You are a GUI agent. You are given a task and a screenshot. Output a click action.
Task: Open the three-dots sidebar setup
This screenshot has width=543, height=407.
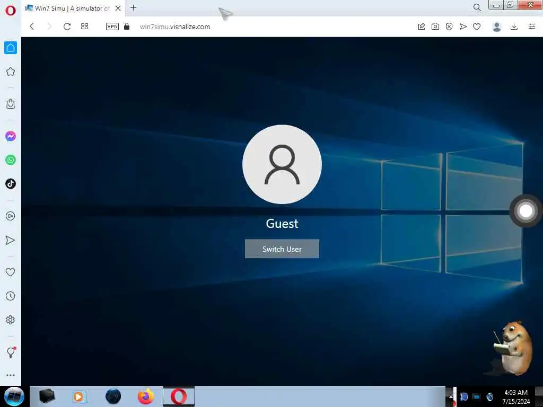pos(11,375)
